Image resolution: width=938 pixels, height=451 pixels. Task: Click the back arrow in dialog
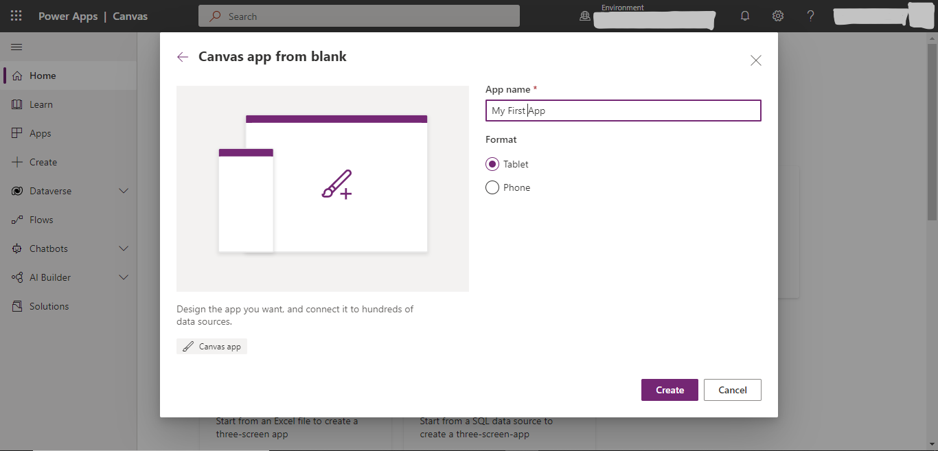(x=183, y=57)
